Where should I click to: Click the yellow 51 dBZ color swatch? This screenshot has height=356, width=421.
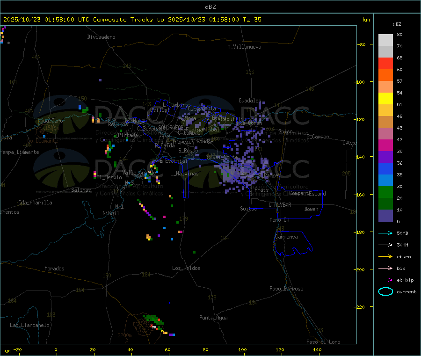tap(385, 99)
